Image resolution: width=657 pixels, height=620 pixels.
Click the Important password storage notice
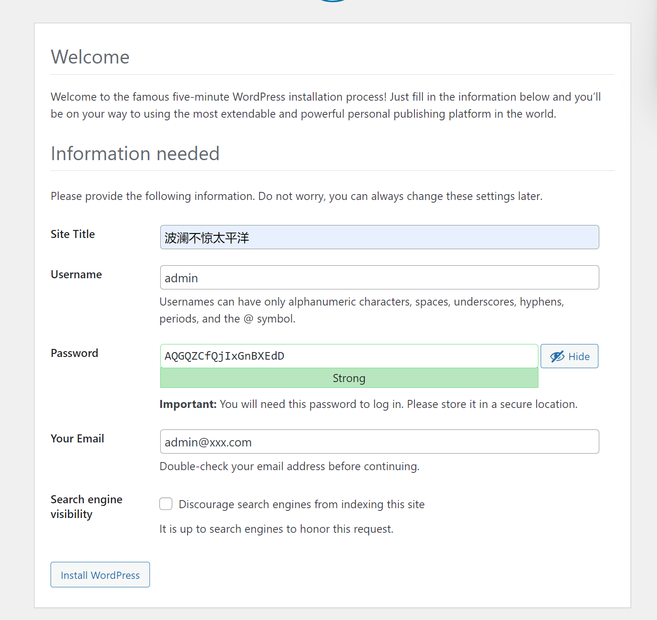[368, 404]
